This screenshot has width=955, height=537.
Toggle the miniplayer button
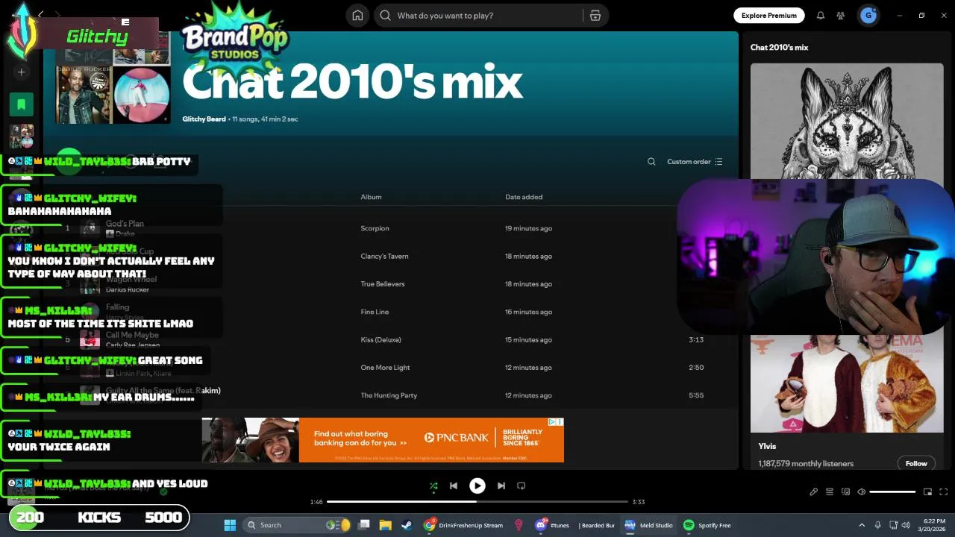tap(927, 492)
